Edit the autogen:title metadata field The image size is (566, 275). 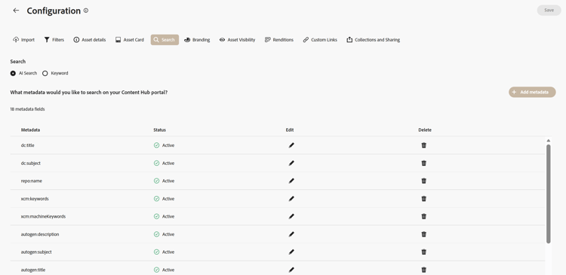pyautogui.click(x=291, y=270)
